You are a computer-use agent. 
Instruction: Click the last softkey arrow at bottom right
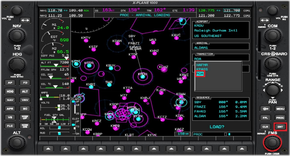(242, 149)
